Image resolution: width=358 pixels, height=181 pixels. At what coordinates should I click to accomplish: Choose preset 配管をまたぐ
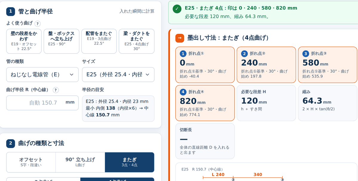click(99, 41)
